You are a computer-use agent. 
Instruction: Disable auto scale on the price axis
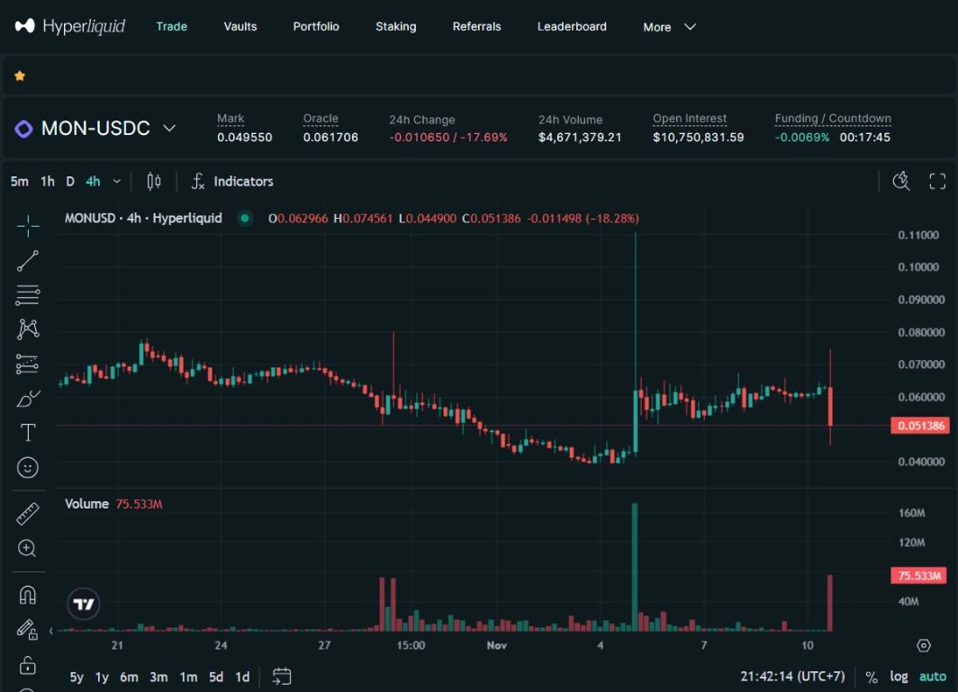(932, 676)
